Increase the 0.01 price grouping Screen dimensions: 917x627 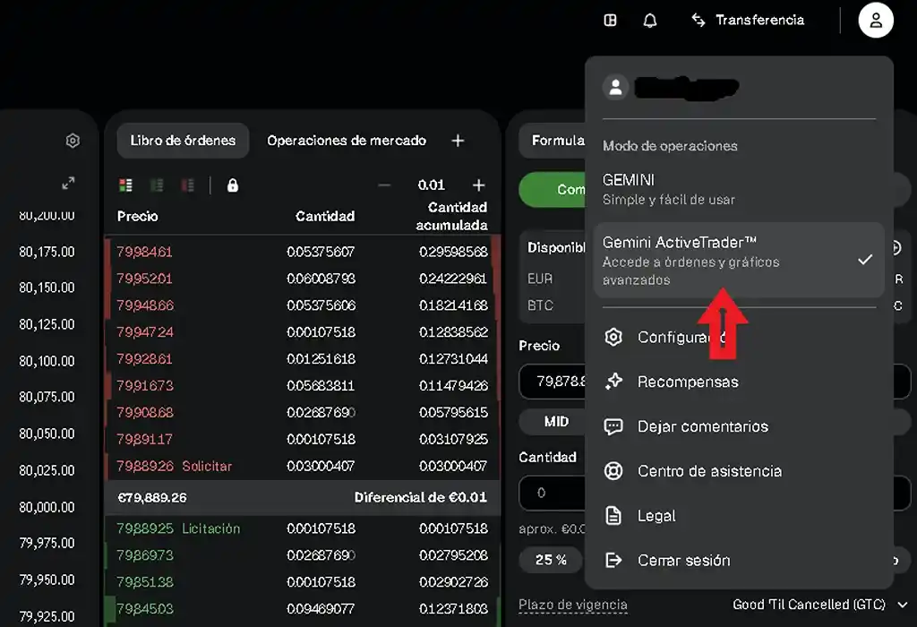pyautogui.click(x=478, y=185)
